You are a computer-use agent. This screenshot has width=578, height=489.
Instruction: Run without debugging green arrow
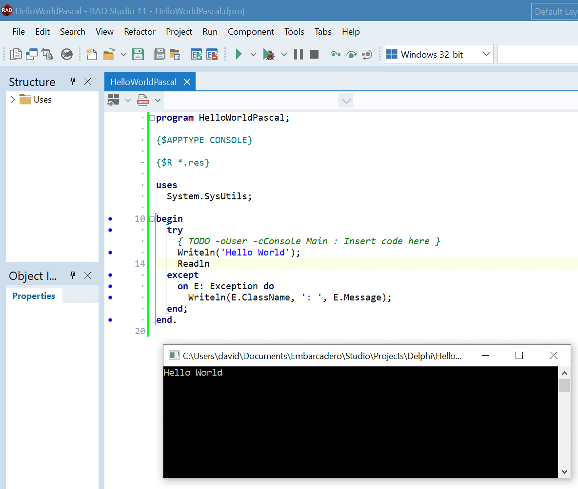tap(239, 54)
